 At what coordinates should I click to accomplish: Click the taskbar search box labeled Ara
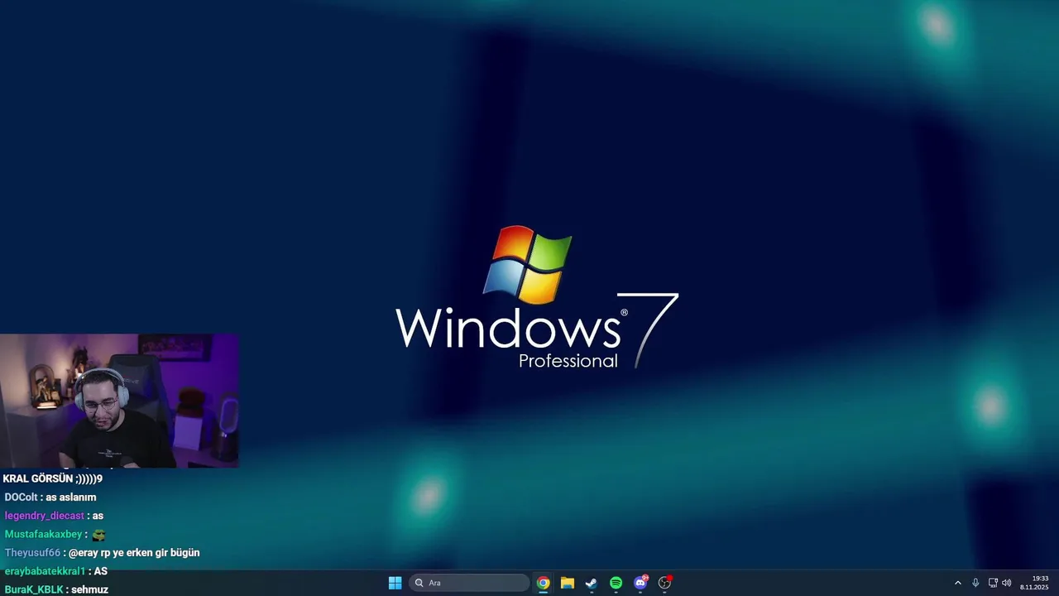pyautogui.click(x=469, y=583)
